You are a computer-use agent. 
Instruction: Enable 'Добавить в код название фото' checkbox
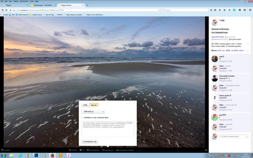pyautogui.click(x=83, y=118)
